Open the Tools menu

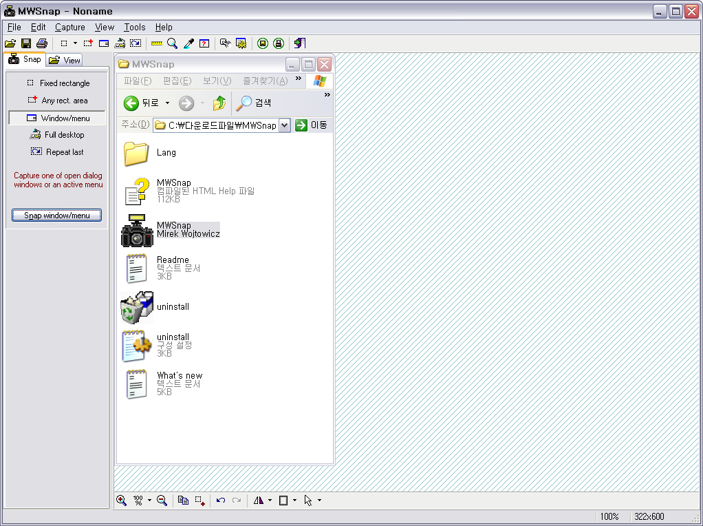[x=135, y=27]
